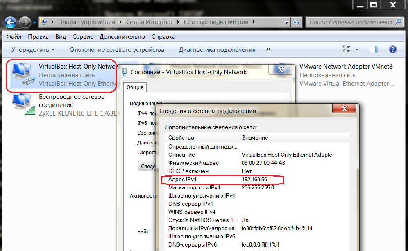Select VirtualBox Host-Only Network adapter icon

coord(24,74)
